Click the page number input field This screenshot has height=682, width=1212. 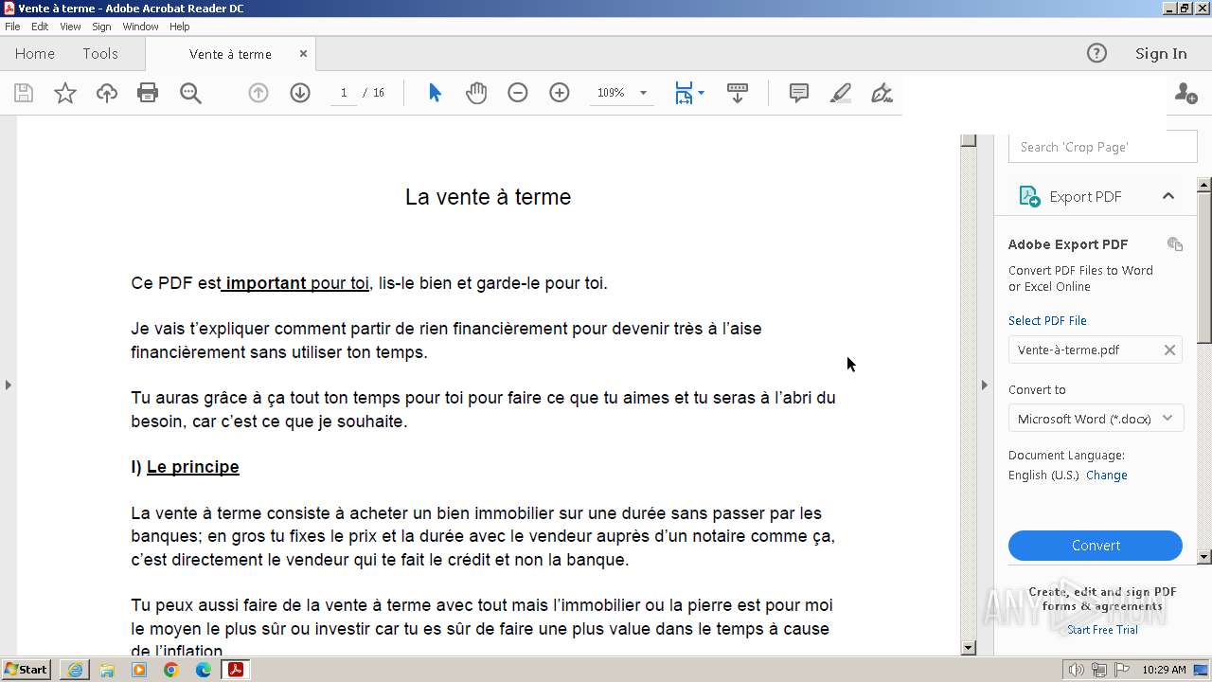coord(344,93)
